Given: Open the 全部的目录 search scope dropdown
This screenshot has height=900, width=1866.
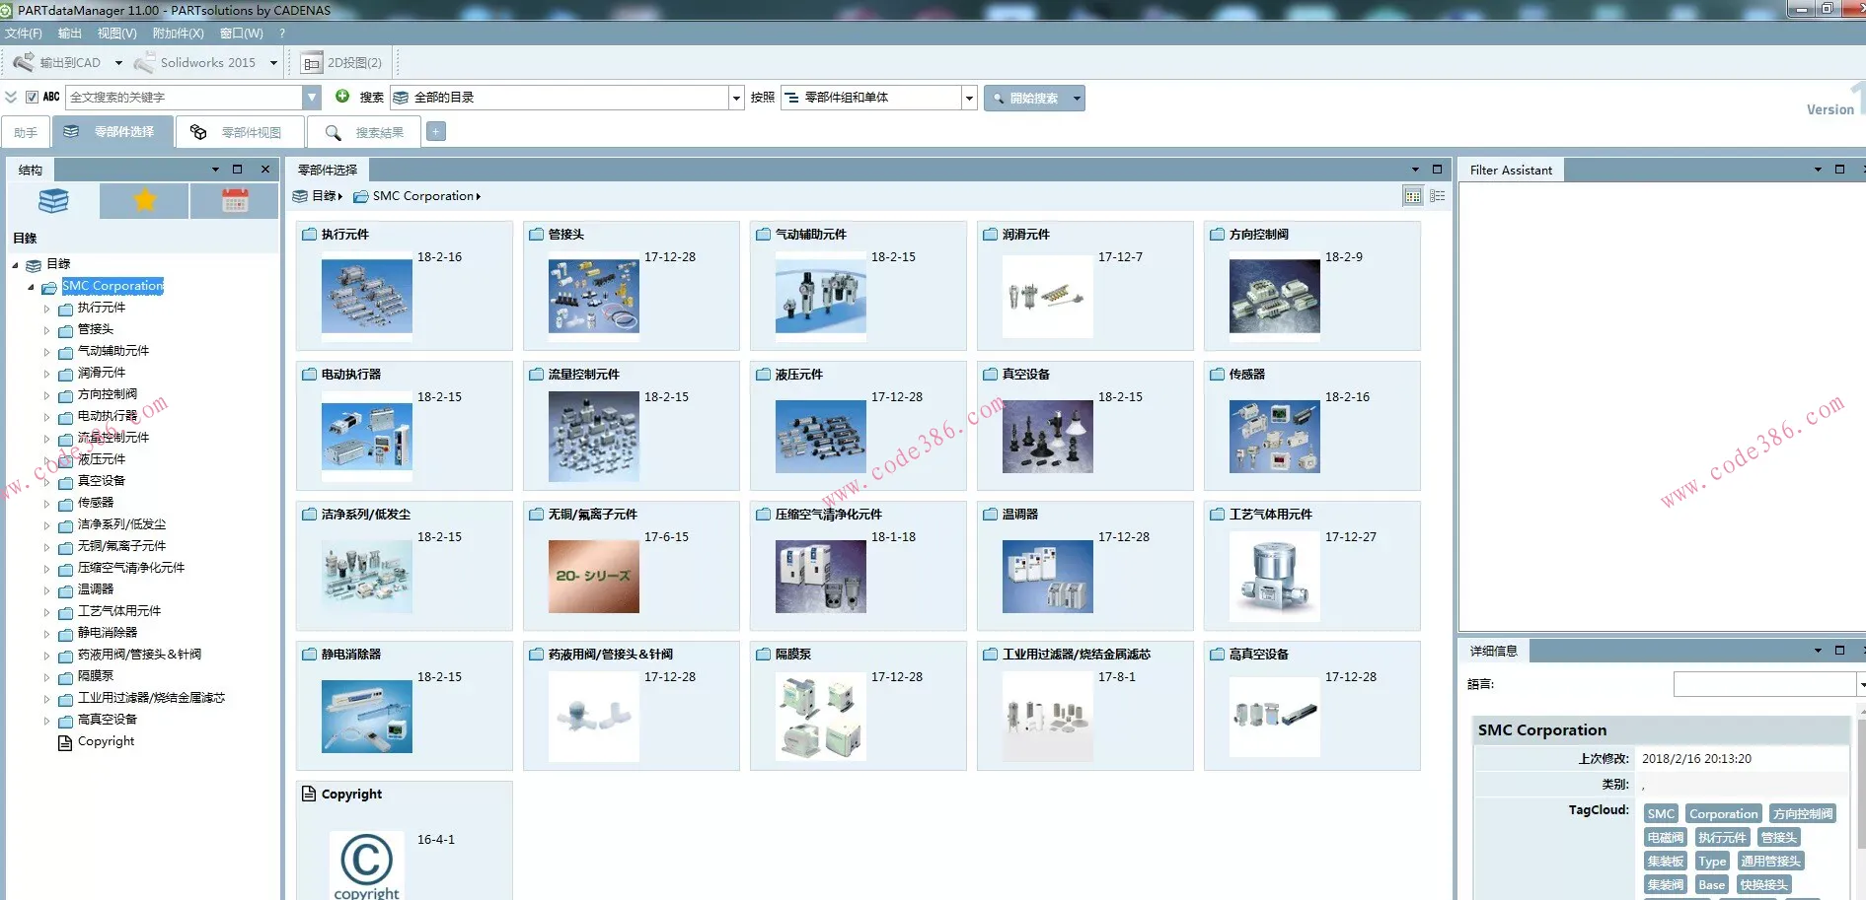Looking at the screenshot, I should [x=736, y=98].
